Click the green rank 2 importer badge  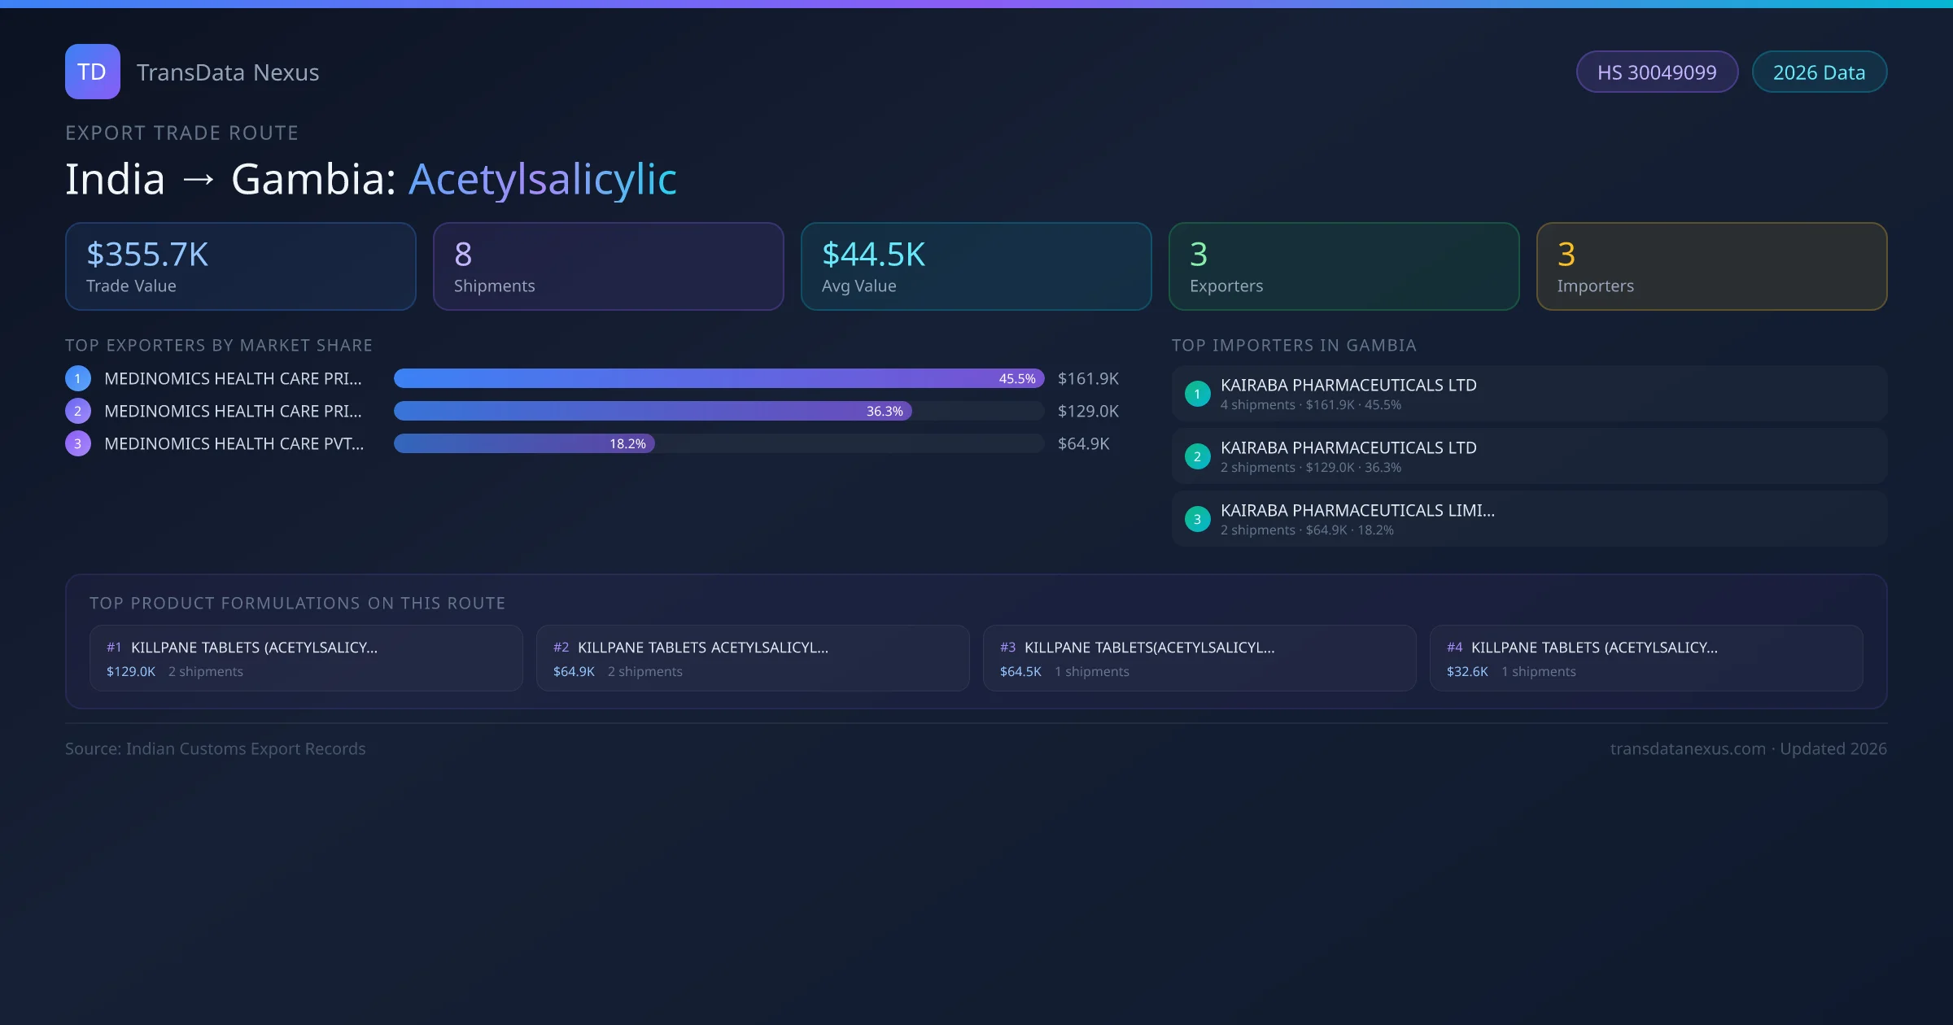[1197, 456]
